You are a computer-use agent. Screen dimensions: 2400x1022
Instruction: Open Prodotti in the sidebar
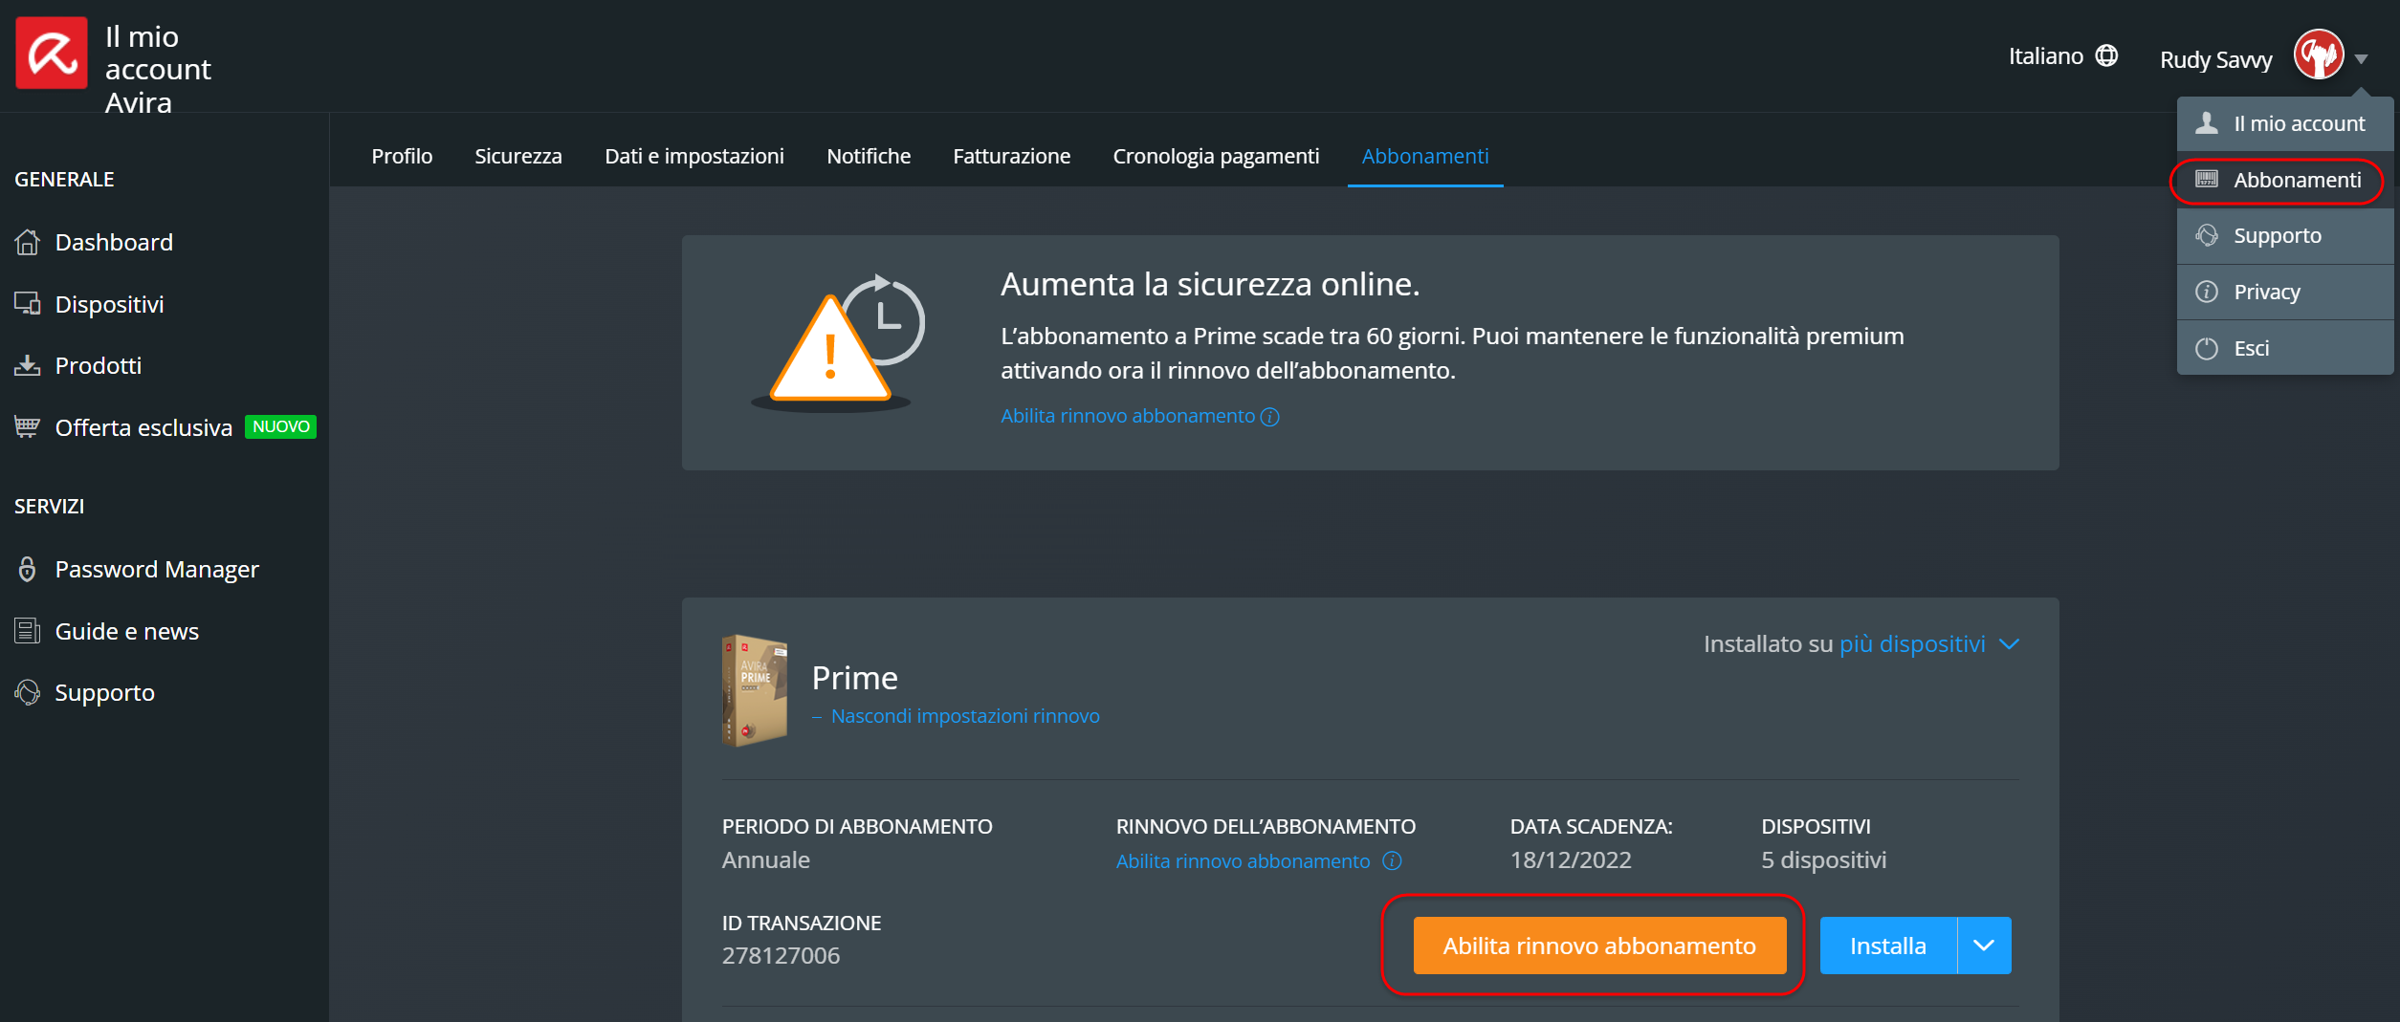(x=98, y=365)
